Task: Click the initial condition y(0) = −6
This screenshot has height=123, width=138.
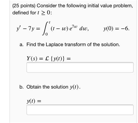Action: click(116, 29)
